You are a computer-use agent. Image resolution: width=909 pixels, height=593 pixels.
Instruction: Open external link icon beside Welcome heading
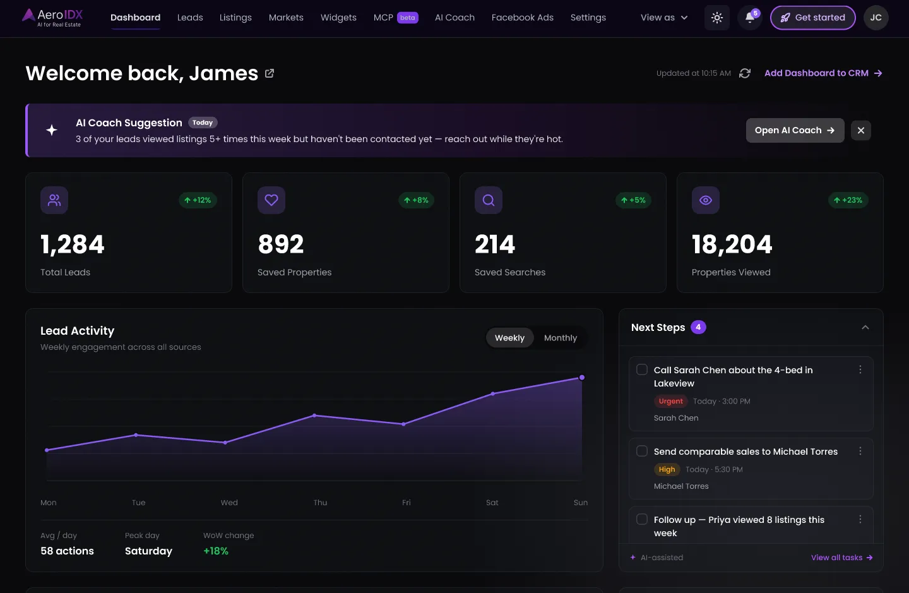click(270, 73)
